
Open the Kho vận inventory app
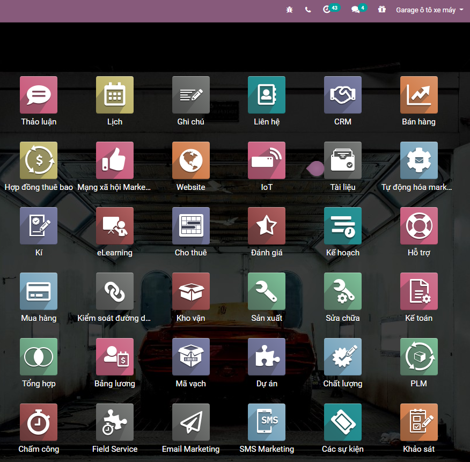pos(191,291)
